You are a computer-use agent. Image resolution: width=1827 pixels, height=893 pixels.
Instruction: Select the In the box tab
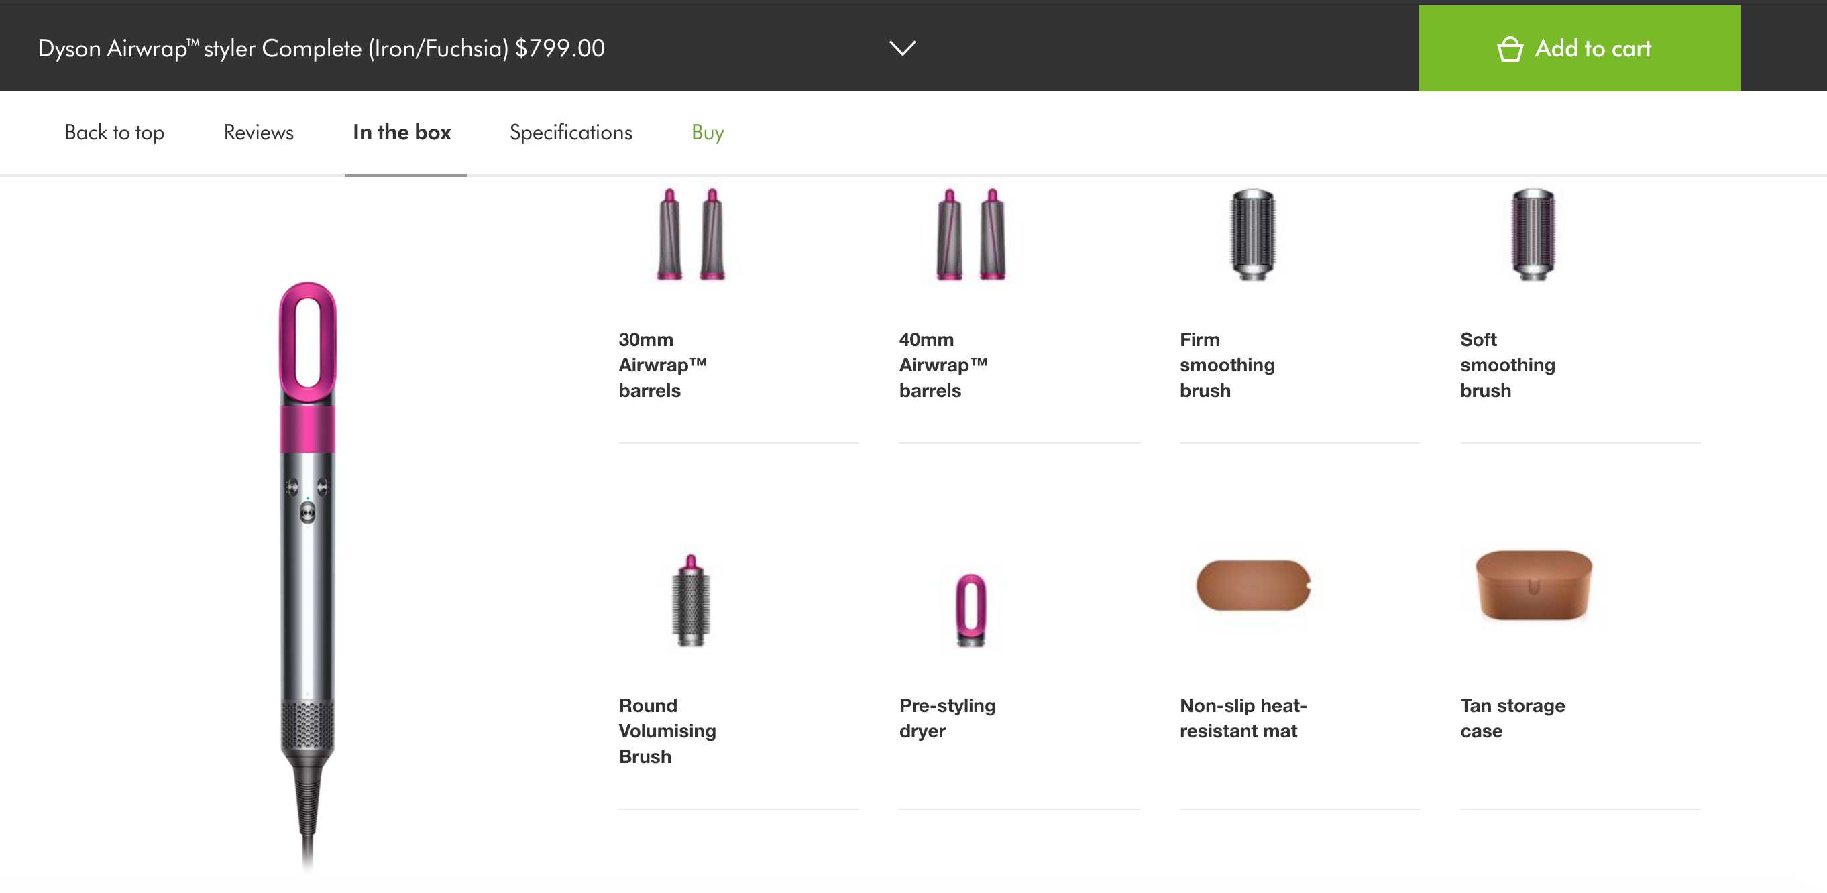point(402,133)
